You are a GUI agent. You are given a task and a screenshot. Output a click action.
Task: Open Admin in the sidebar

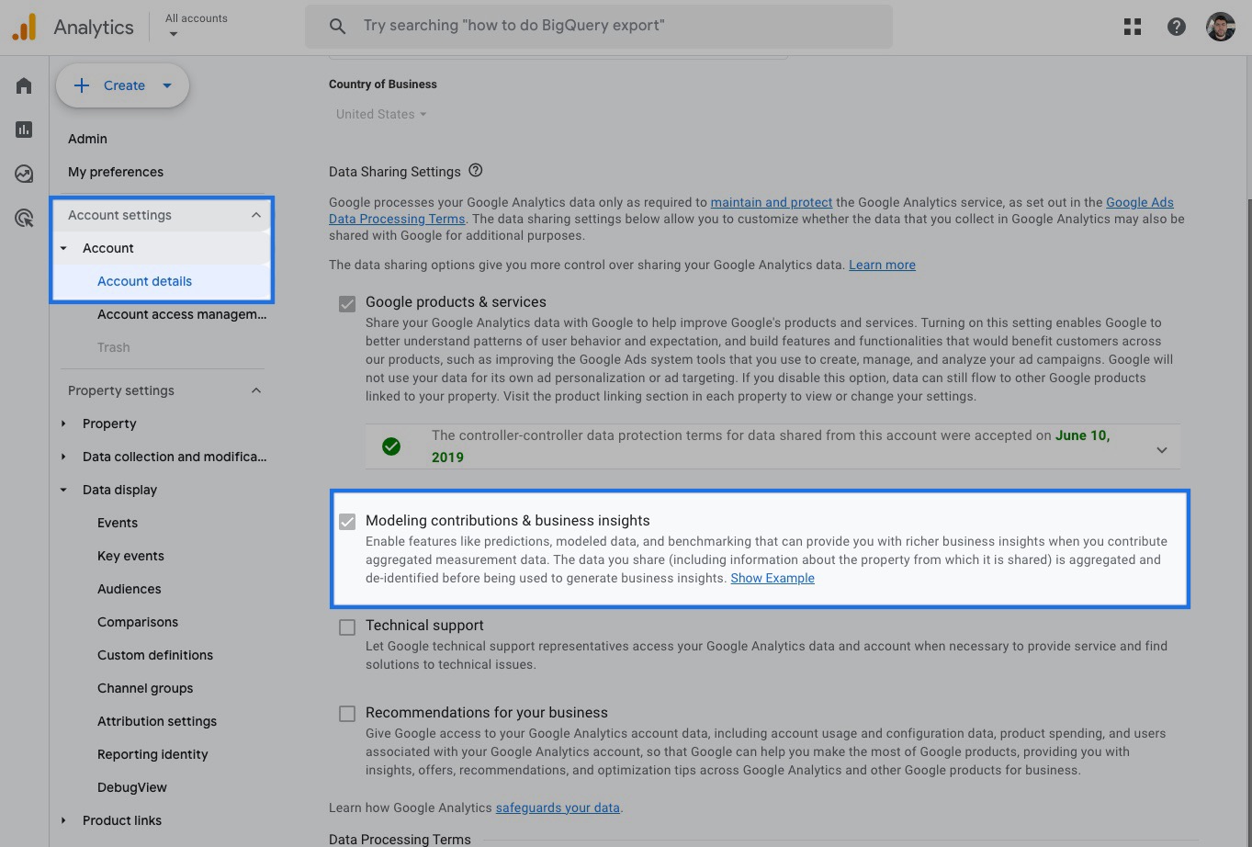87,139
